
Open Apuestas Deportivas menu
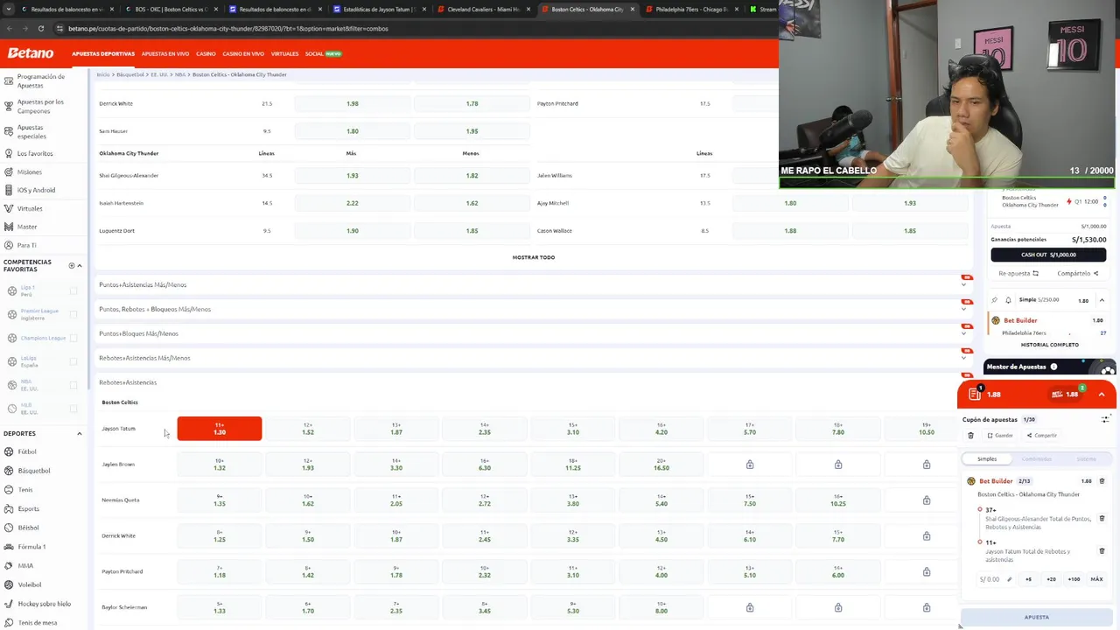pyautogui.click(x=103, y=54)
